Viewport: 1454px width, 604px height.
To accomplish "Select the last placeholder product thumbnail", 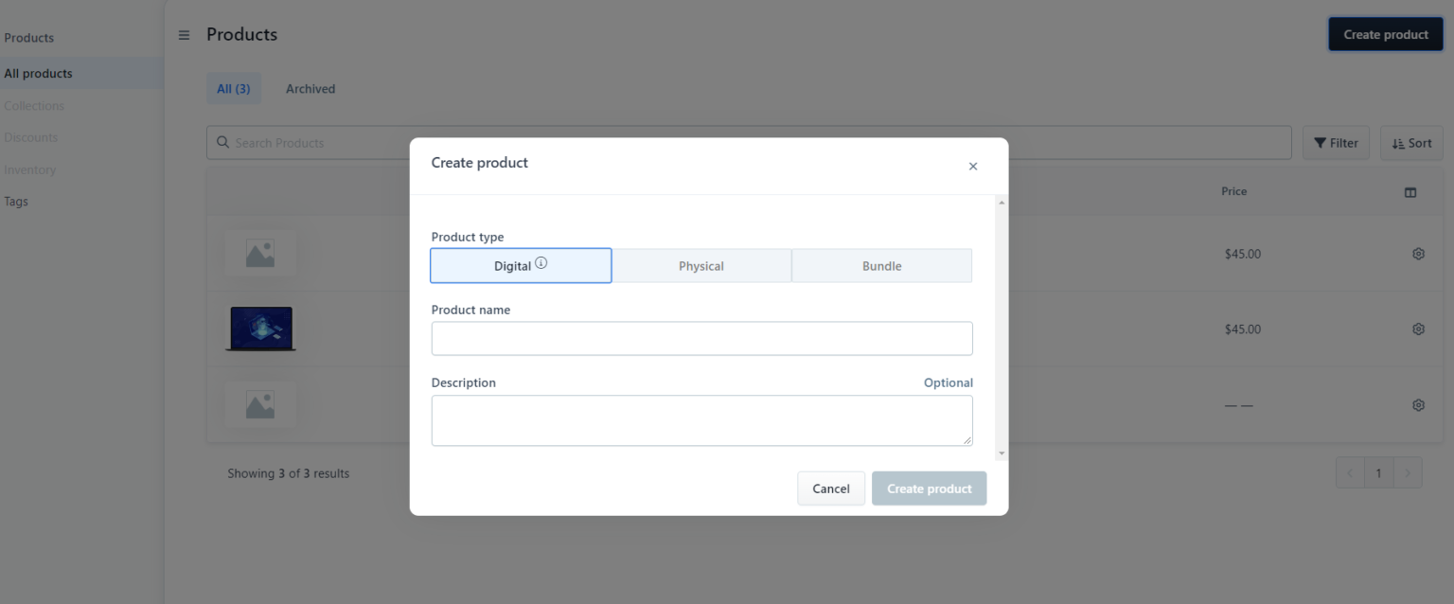I will click(260, 405).
